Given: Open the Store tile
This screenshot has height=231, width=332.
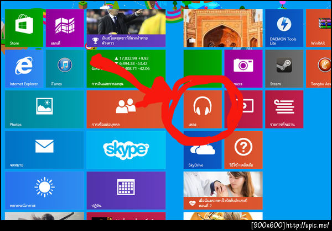Looking at the screenshot, I should click(x=24, y=28).
